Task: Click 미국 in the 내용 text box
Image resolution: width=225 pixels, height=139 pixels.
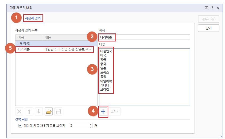Action: 103,55
